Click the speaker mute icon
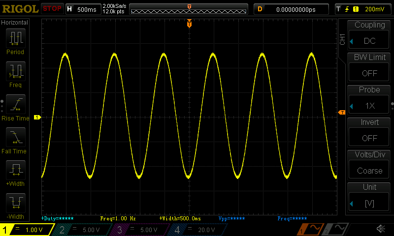The width and height of the screenshot is (394, 236). [381, 229]
